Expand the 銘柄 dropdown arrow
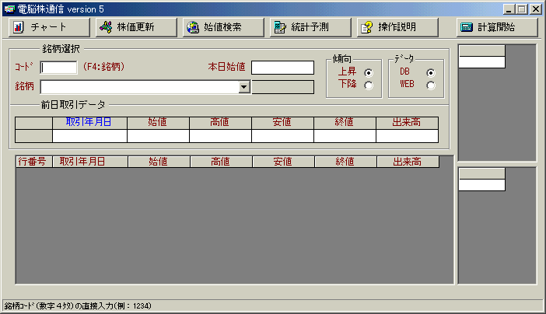This screenshot has width=546, height=314. point(244,87)
